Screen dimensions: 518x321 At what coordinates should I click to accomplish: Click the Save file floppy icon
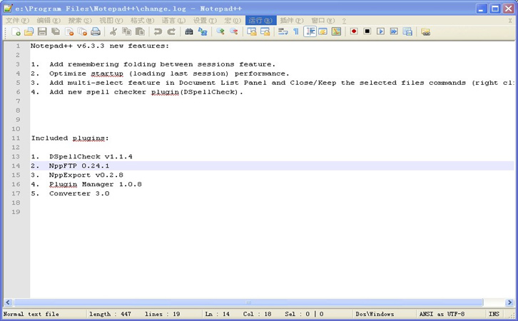pos(42,32)
